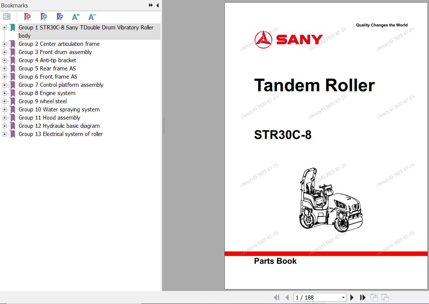Image resolution: width=429 pixels, height=304 pixels.
Task: Go to first page button
Action: tap(277, 297)
